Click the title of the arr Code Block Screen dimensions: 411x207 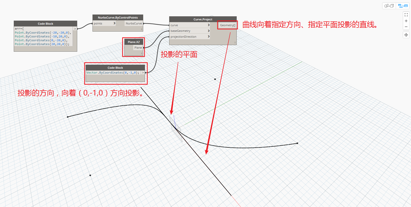[45, 24]
